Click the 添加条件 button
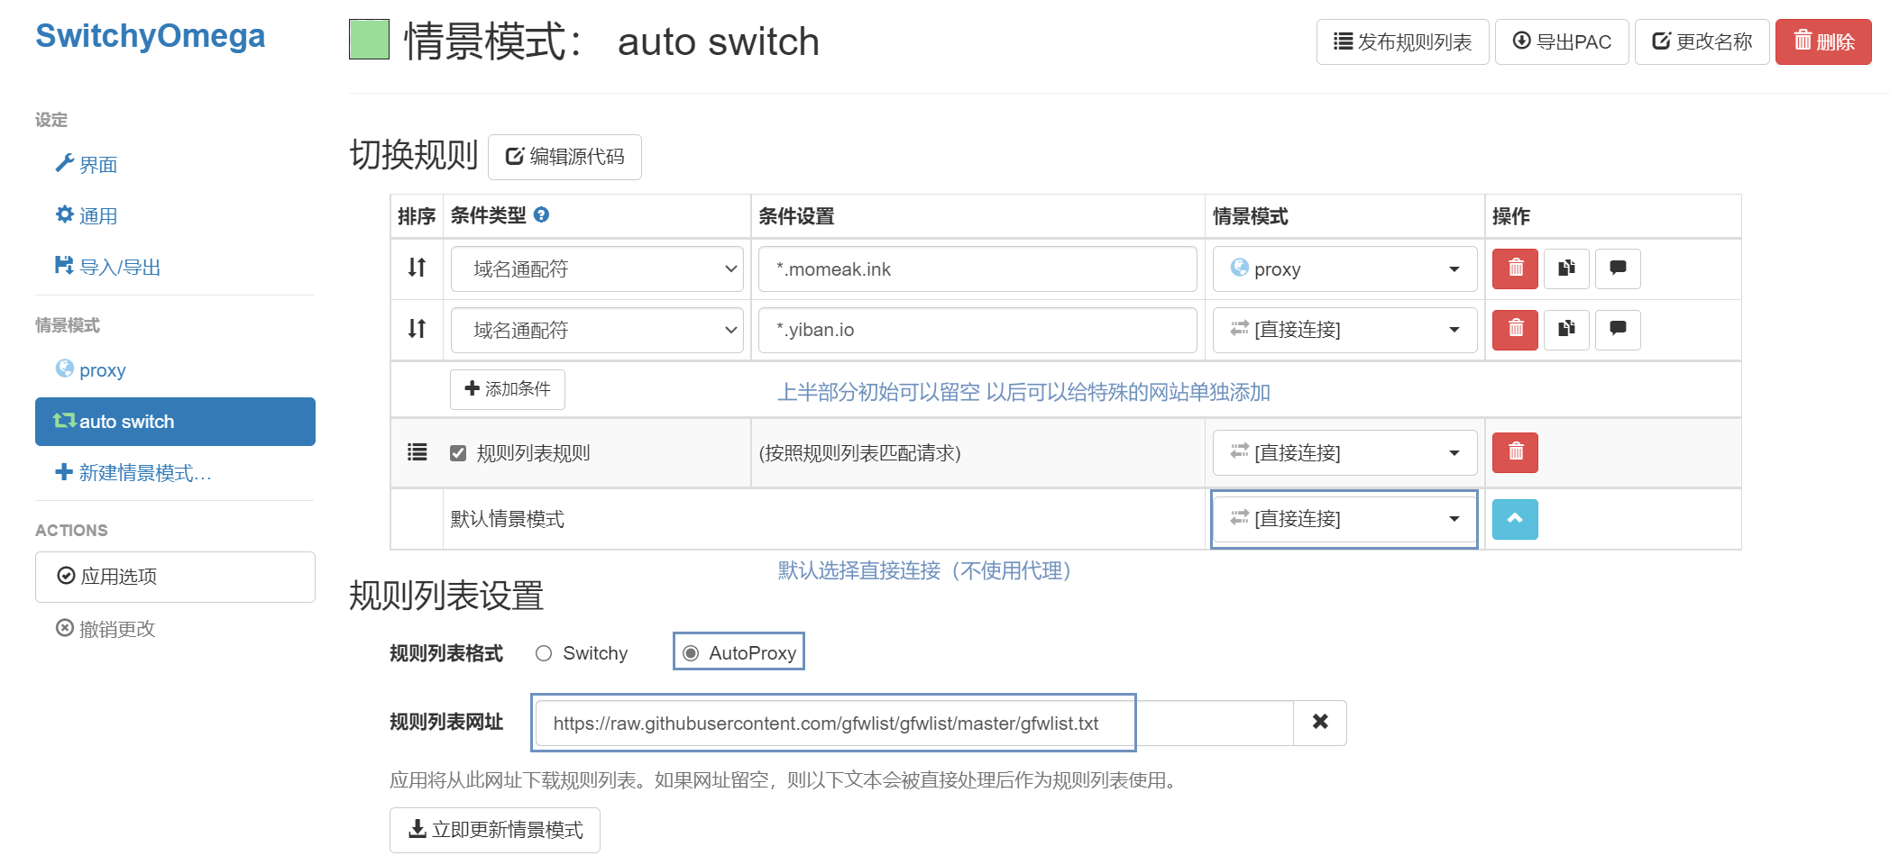 tap(508, 389)
